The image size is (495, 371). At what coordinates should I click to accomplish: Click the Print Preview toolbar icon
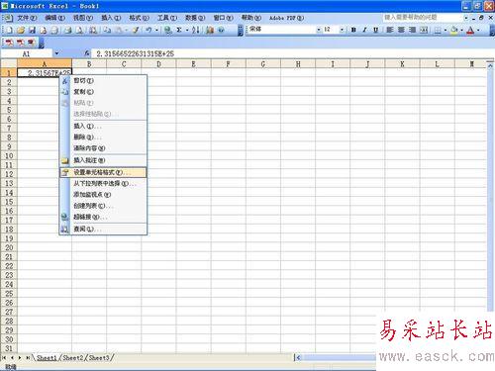point(79,30)
